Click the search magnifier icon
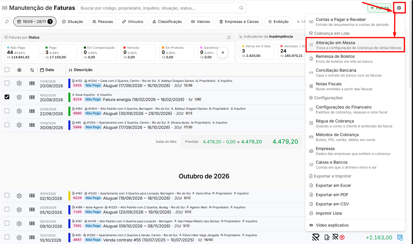Image resolution: width=413 pixels, height=244 pixels. 241,8
